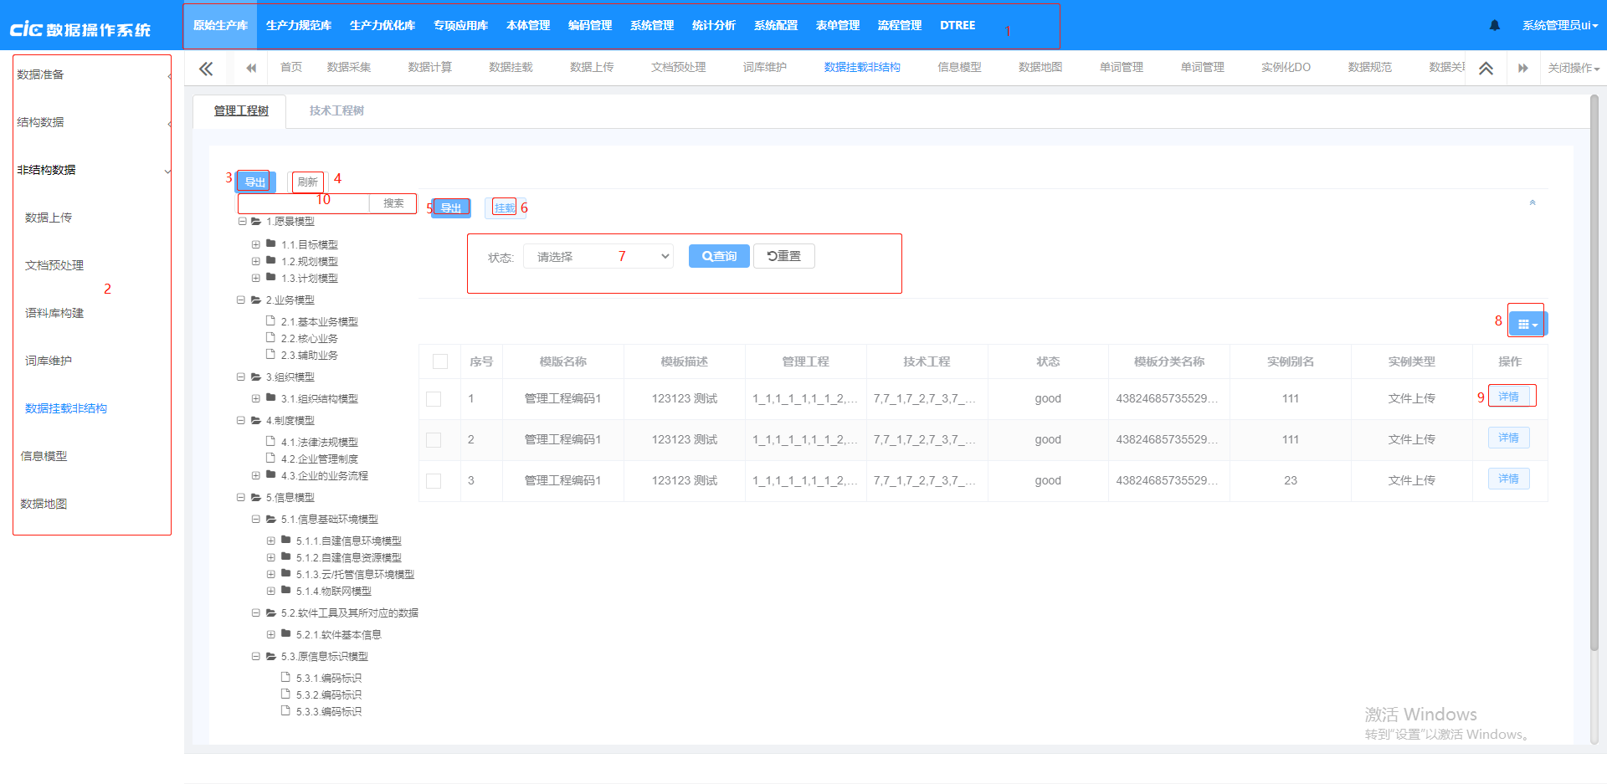Click folder icon of 1.1.目标模型
Image resolution: width=1607 pixels, height=784 pixels.
[271, 244]
